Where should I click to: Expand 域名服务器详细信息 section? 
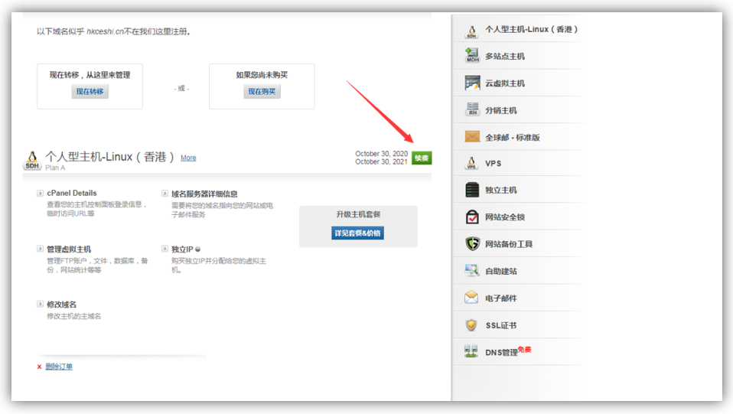(165, 193)
